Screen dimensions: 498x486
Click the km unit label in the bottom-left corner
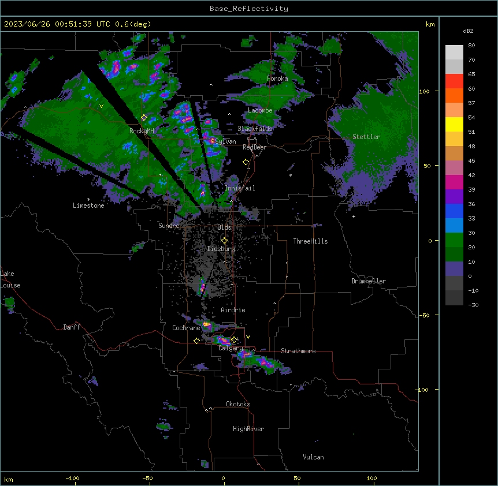pos(9,479)
